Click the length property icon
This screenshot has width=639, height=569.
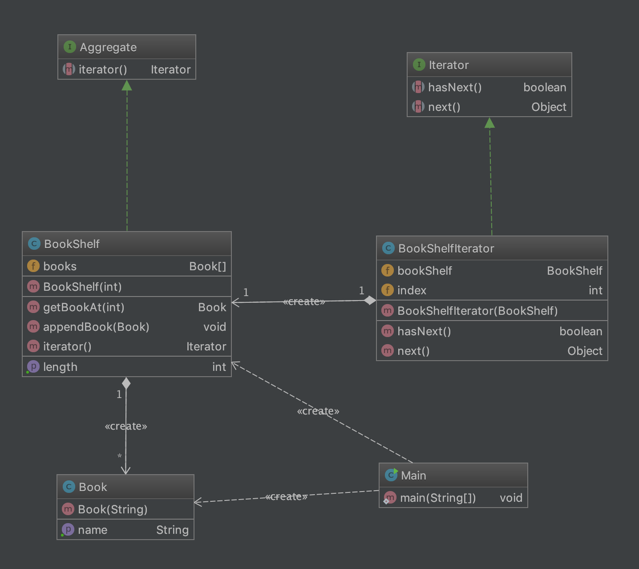tap(33, 366)
